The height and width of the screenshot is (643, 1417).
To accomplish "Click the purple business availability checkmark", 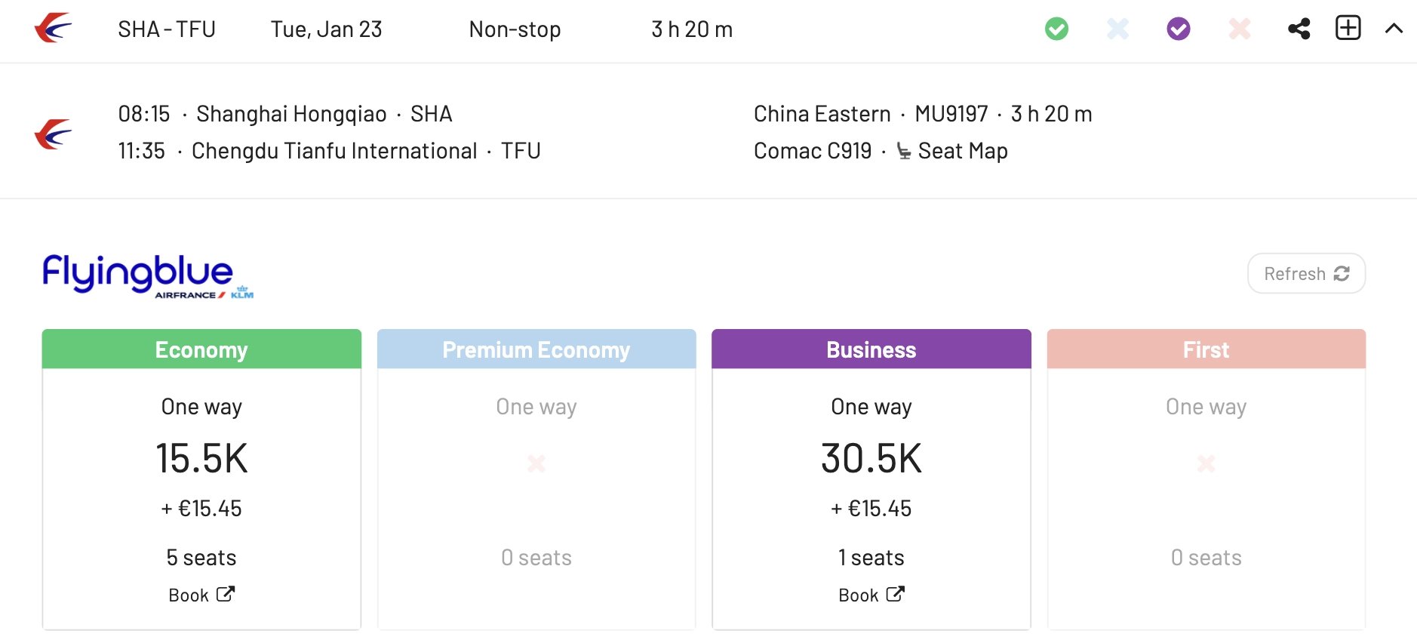I will pyautogui.click(x=1178, y=29).
